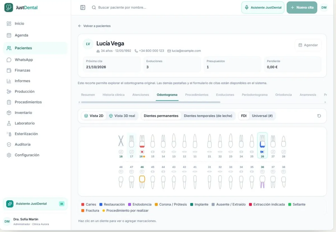Open Asistente JustDental from top bar
The width and height of the screenshot is (336, 232).
click(x=263, y=8)
